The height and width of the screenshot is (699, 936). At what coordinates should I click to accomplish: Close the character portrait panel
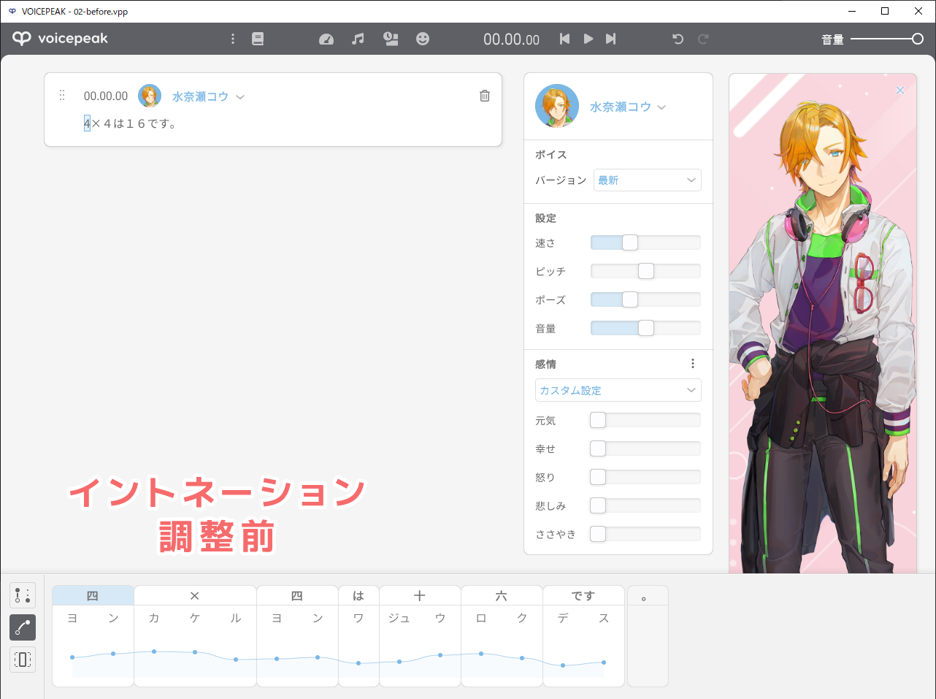900,90
